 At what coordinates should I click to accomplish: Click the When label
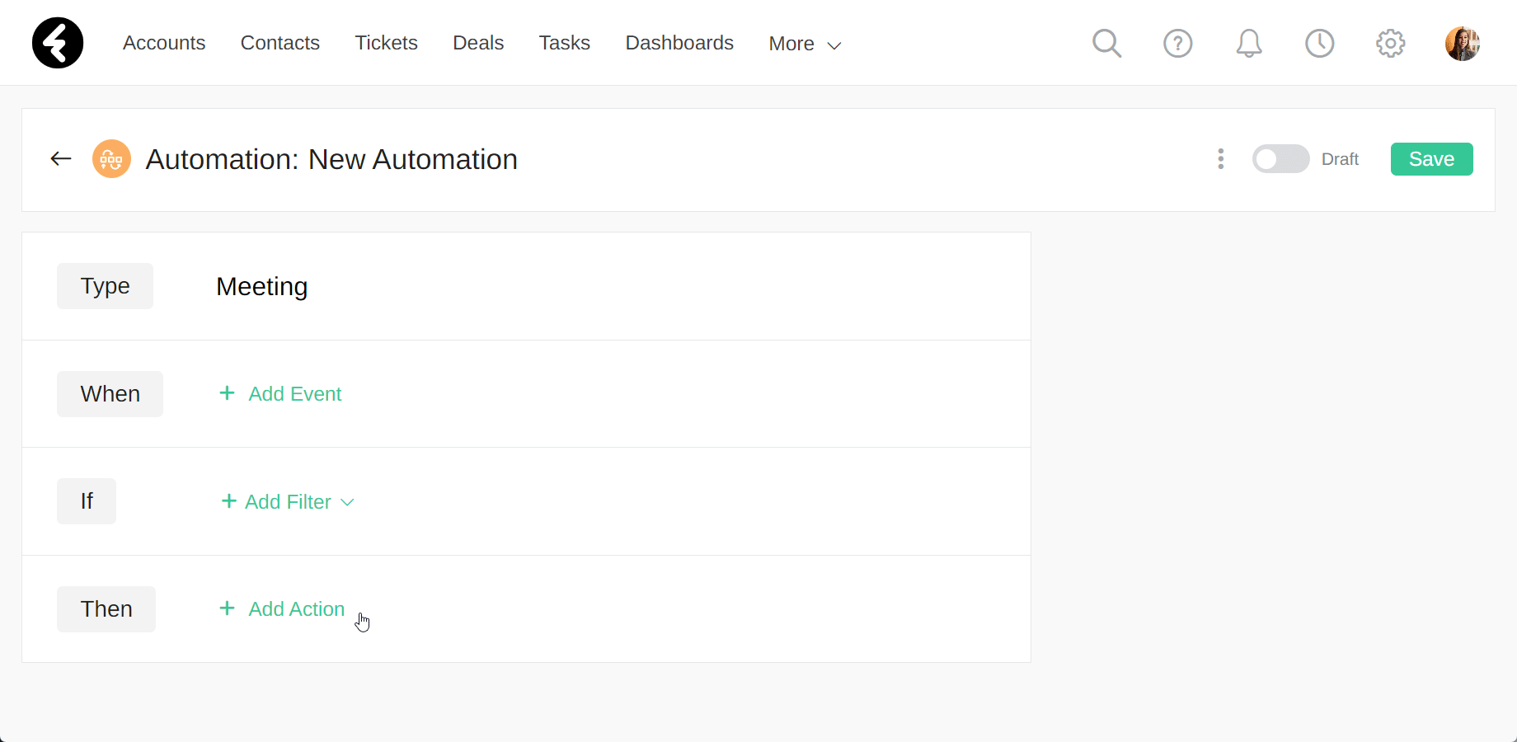(110, 394)
